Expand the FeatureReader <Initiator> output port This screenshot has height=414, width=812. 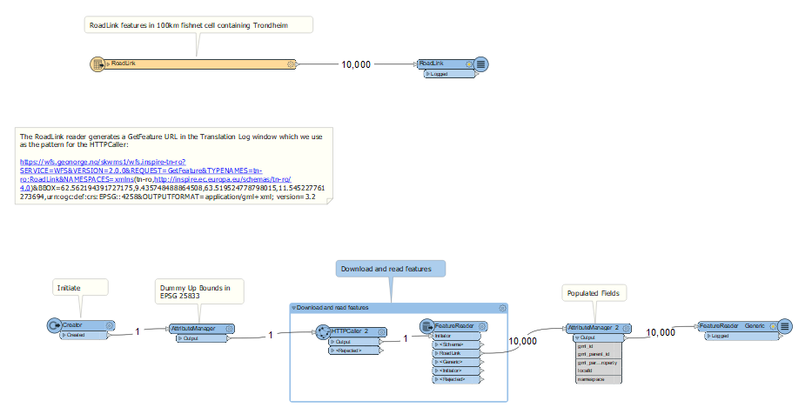437,371
